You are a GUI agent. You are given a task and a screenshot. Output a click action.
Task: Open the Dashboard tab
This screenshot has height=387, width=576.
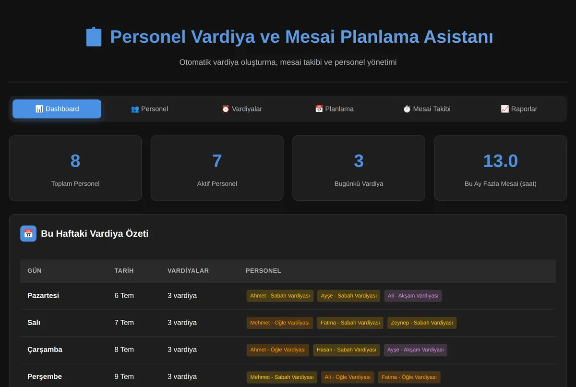point(57,109)
